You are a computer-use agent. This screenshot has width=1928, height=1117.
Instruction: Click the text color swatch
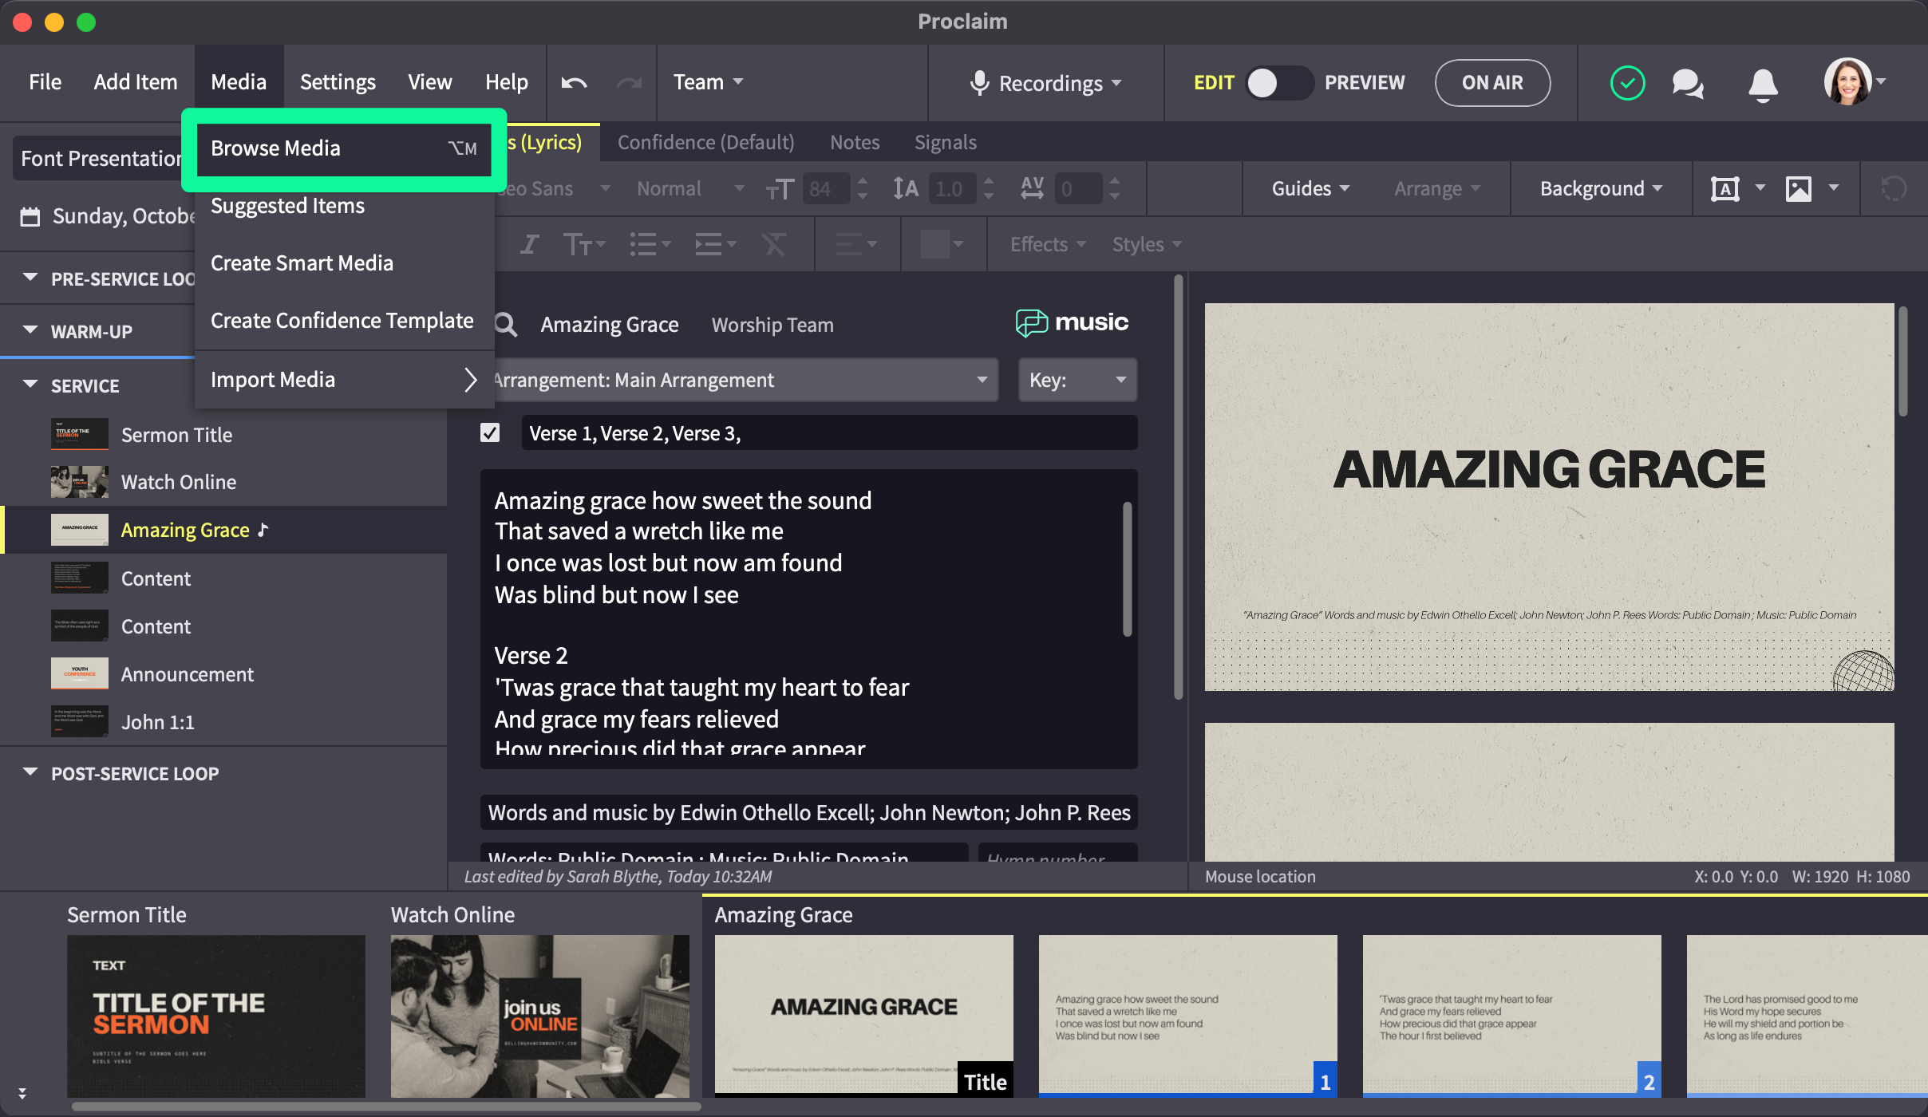pyautogui.click(x=934, y=244)
